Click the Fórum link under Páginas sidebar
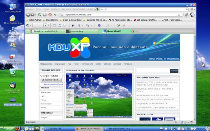This screenshot has width=210, height=131. [43, 100]
